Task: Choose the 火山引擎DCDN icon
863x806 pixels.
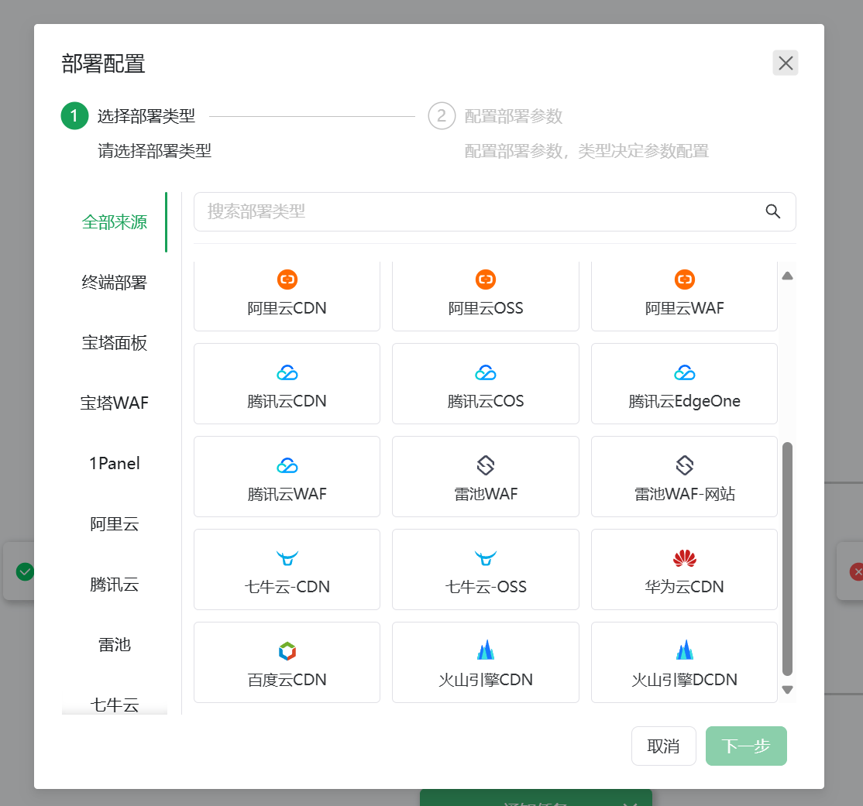Action: coord(684,650)
